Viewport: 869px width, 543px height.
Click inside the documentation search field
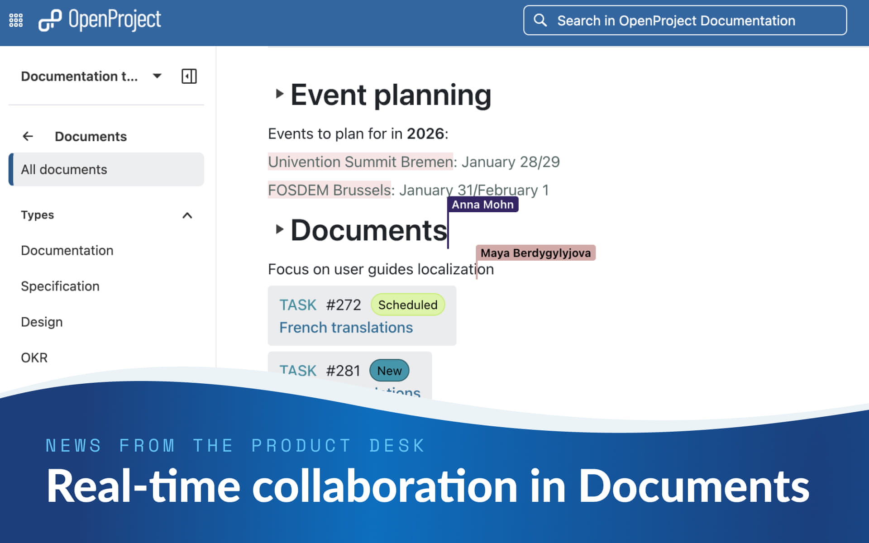(x=676, y=20)
